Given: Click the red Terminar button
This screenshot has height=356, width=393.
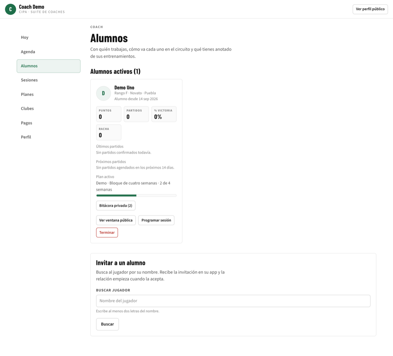Looking at the screenshot, I should 107,233.
